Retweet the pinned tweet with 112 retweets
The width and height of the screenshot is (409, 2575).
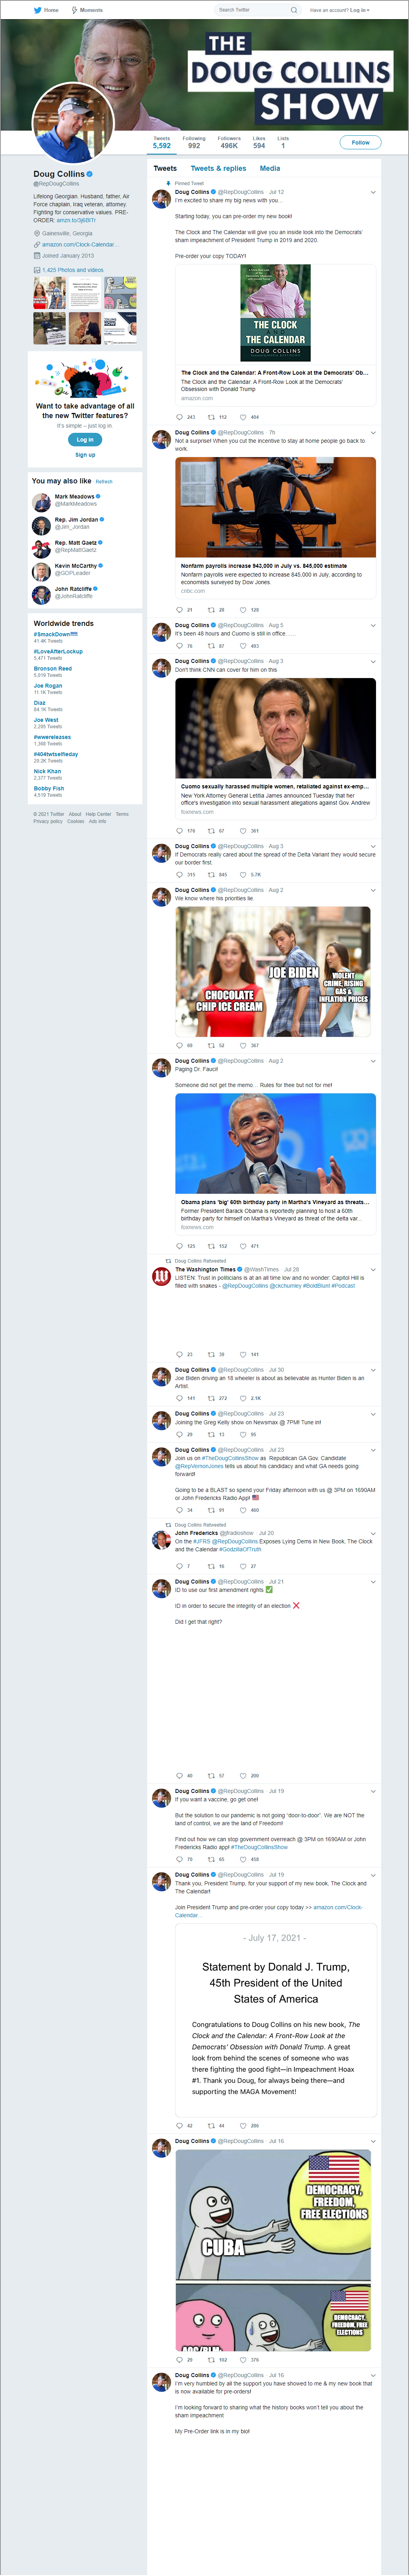[211, 417]
